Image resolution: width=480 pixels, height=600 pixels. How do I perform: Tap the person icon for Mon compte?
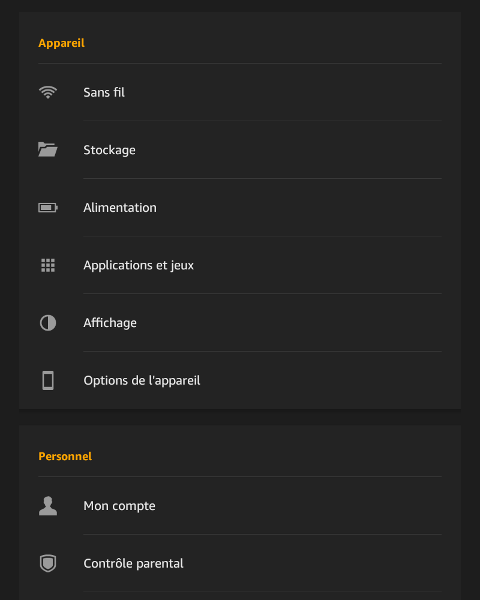[x=48, y=506]
